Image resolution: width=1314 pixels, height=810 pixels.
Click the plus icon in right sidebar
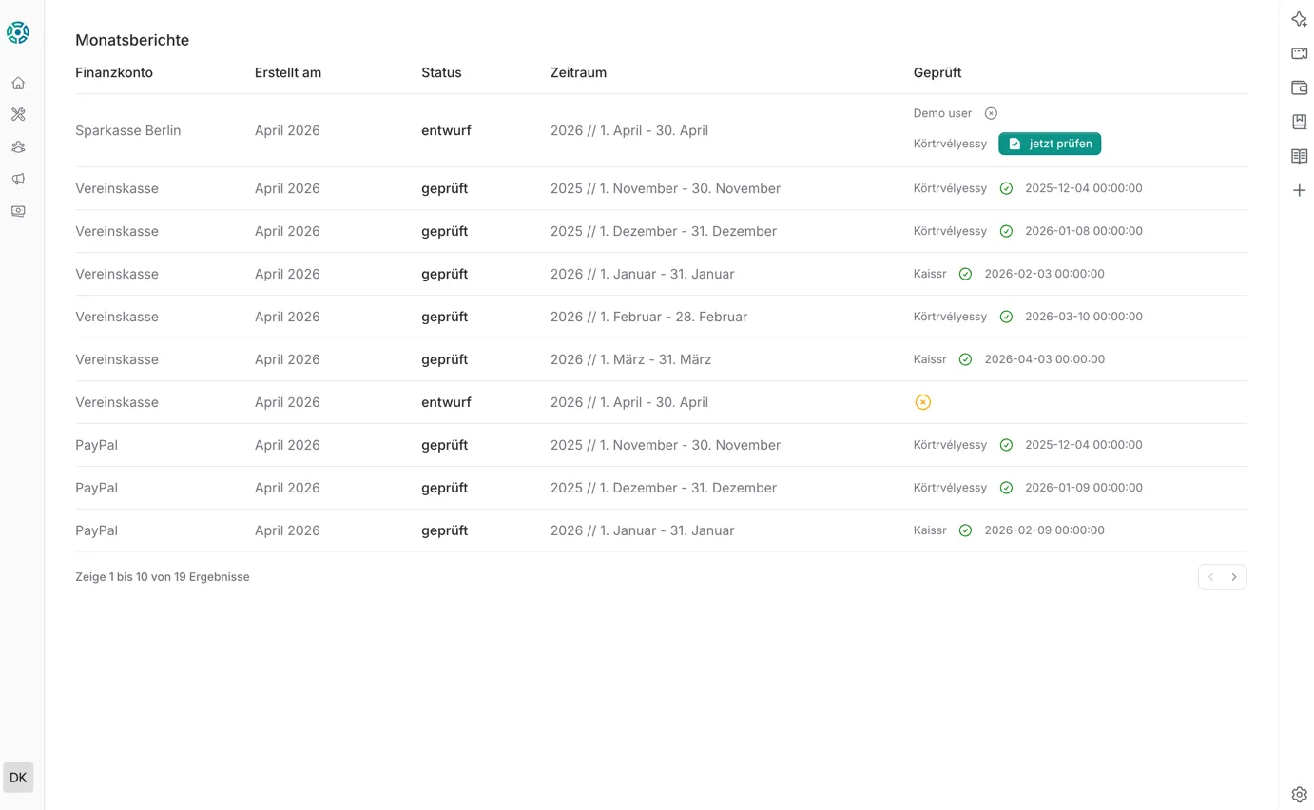click(x=1299, y=190)
